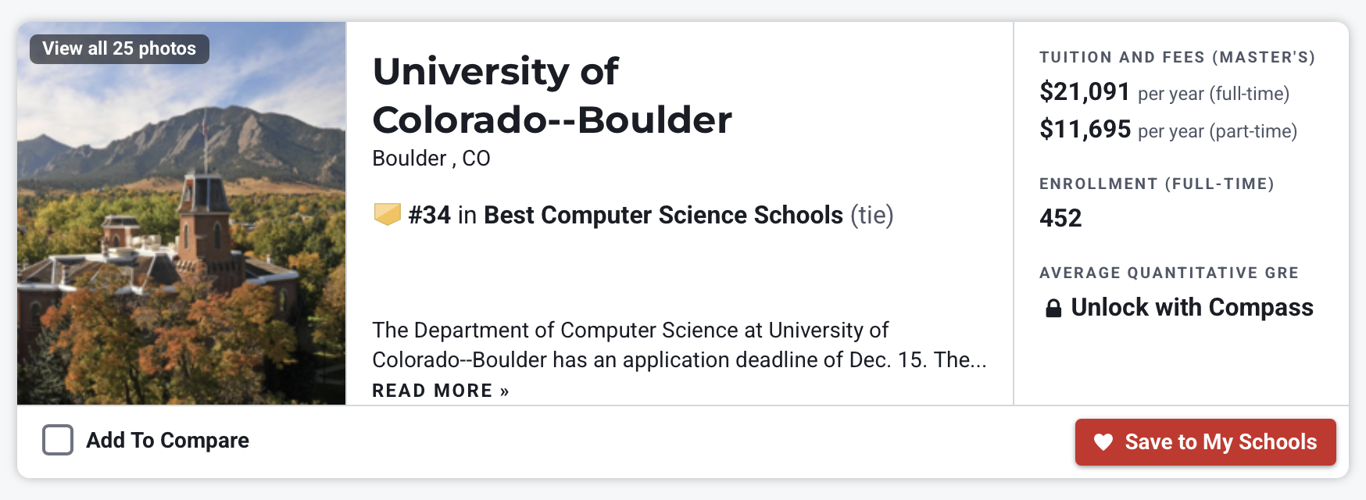Screen dimensions: 1366x500
Task: Click the #34 ranking number
Action: pyautogui.click(x=429, y=215)
